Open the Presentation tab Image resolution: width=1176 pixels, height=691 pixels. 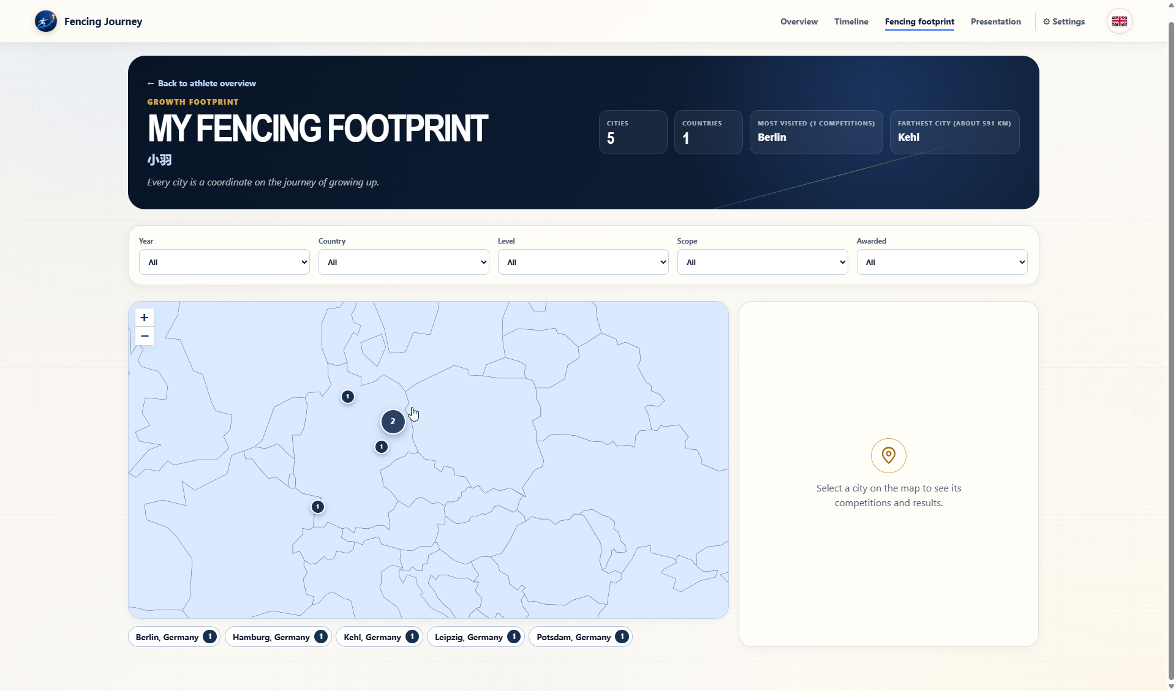[x=996, y=21]
